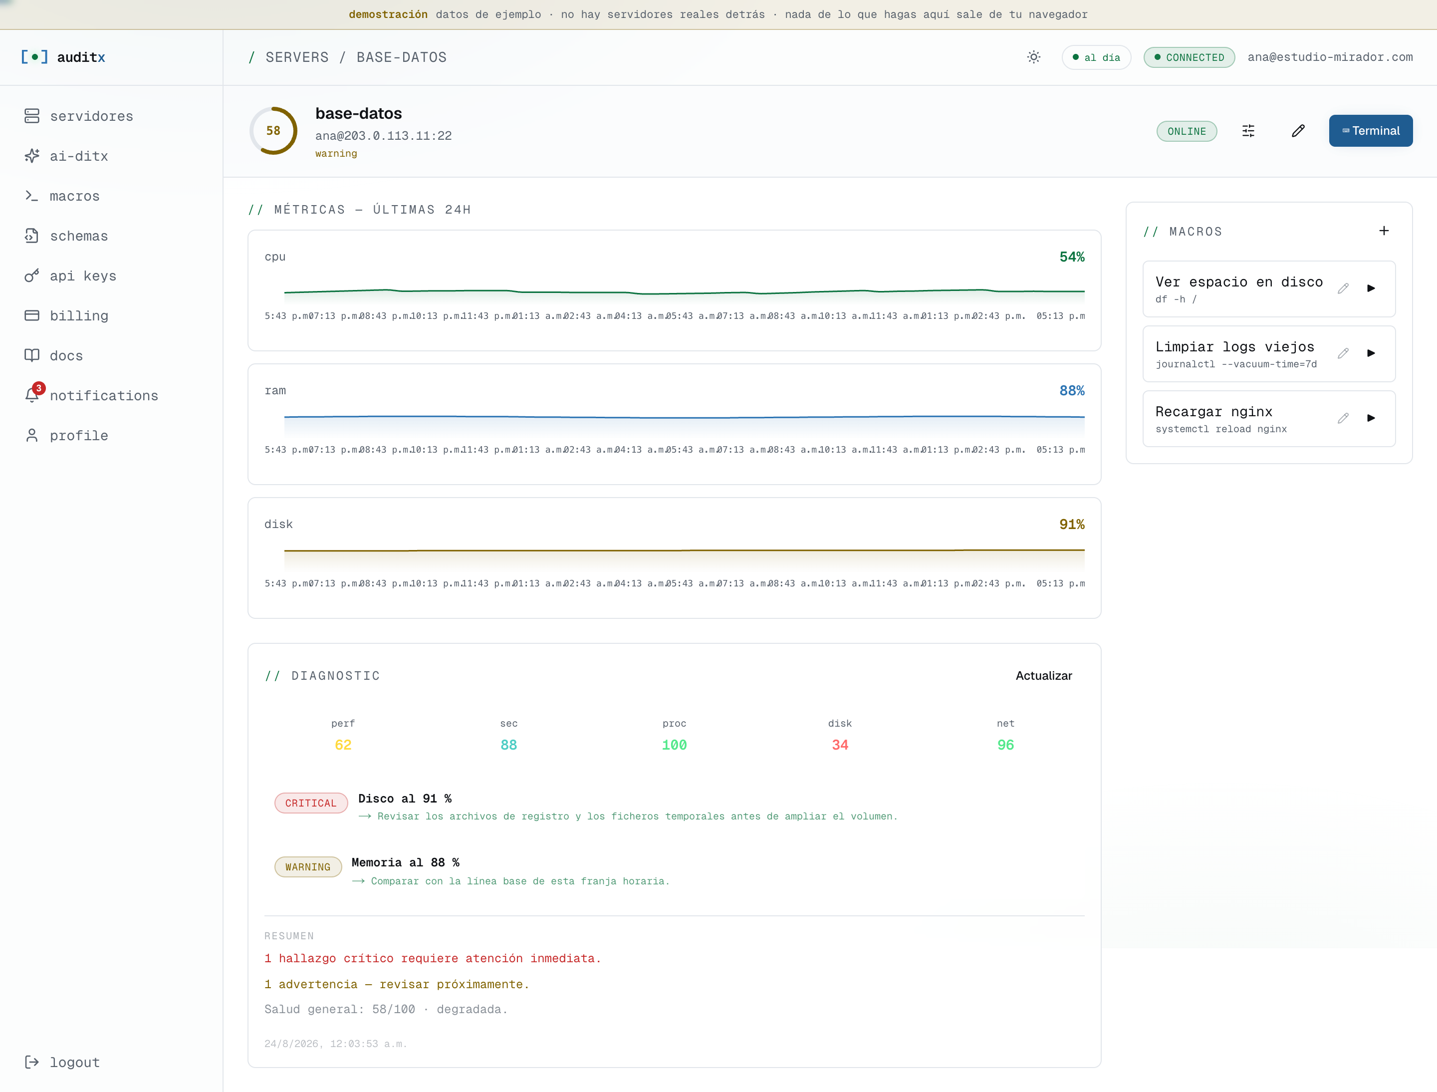Click the auditx logo
The image size is (1437, 1092).
coord(63,57)
